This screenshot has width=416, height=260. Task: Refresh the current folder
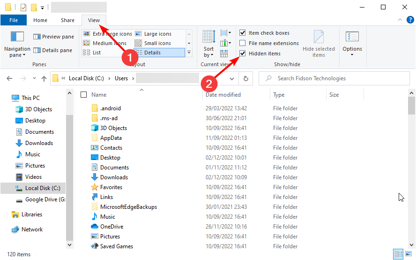pyautogui.click(x=245, y=78)
